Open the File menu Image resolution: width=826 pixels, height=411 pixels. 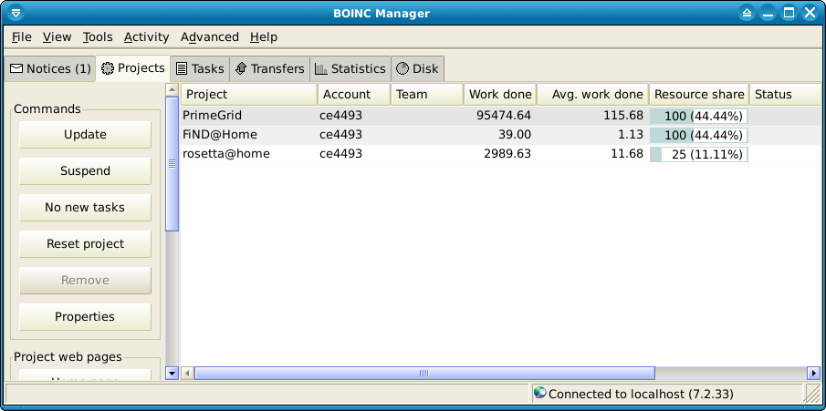(22, 36)
